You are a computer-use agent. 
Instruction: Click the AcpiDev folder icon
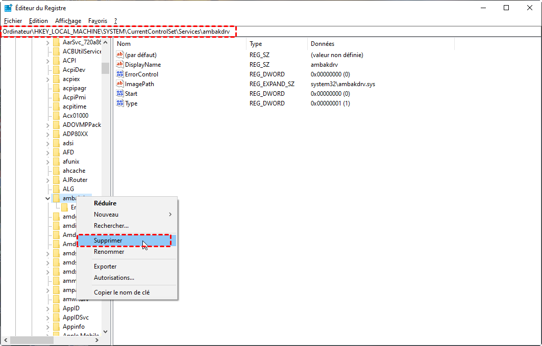point(56,70)
